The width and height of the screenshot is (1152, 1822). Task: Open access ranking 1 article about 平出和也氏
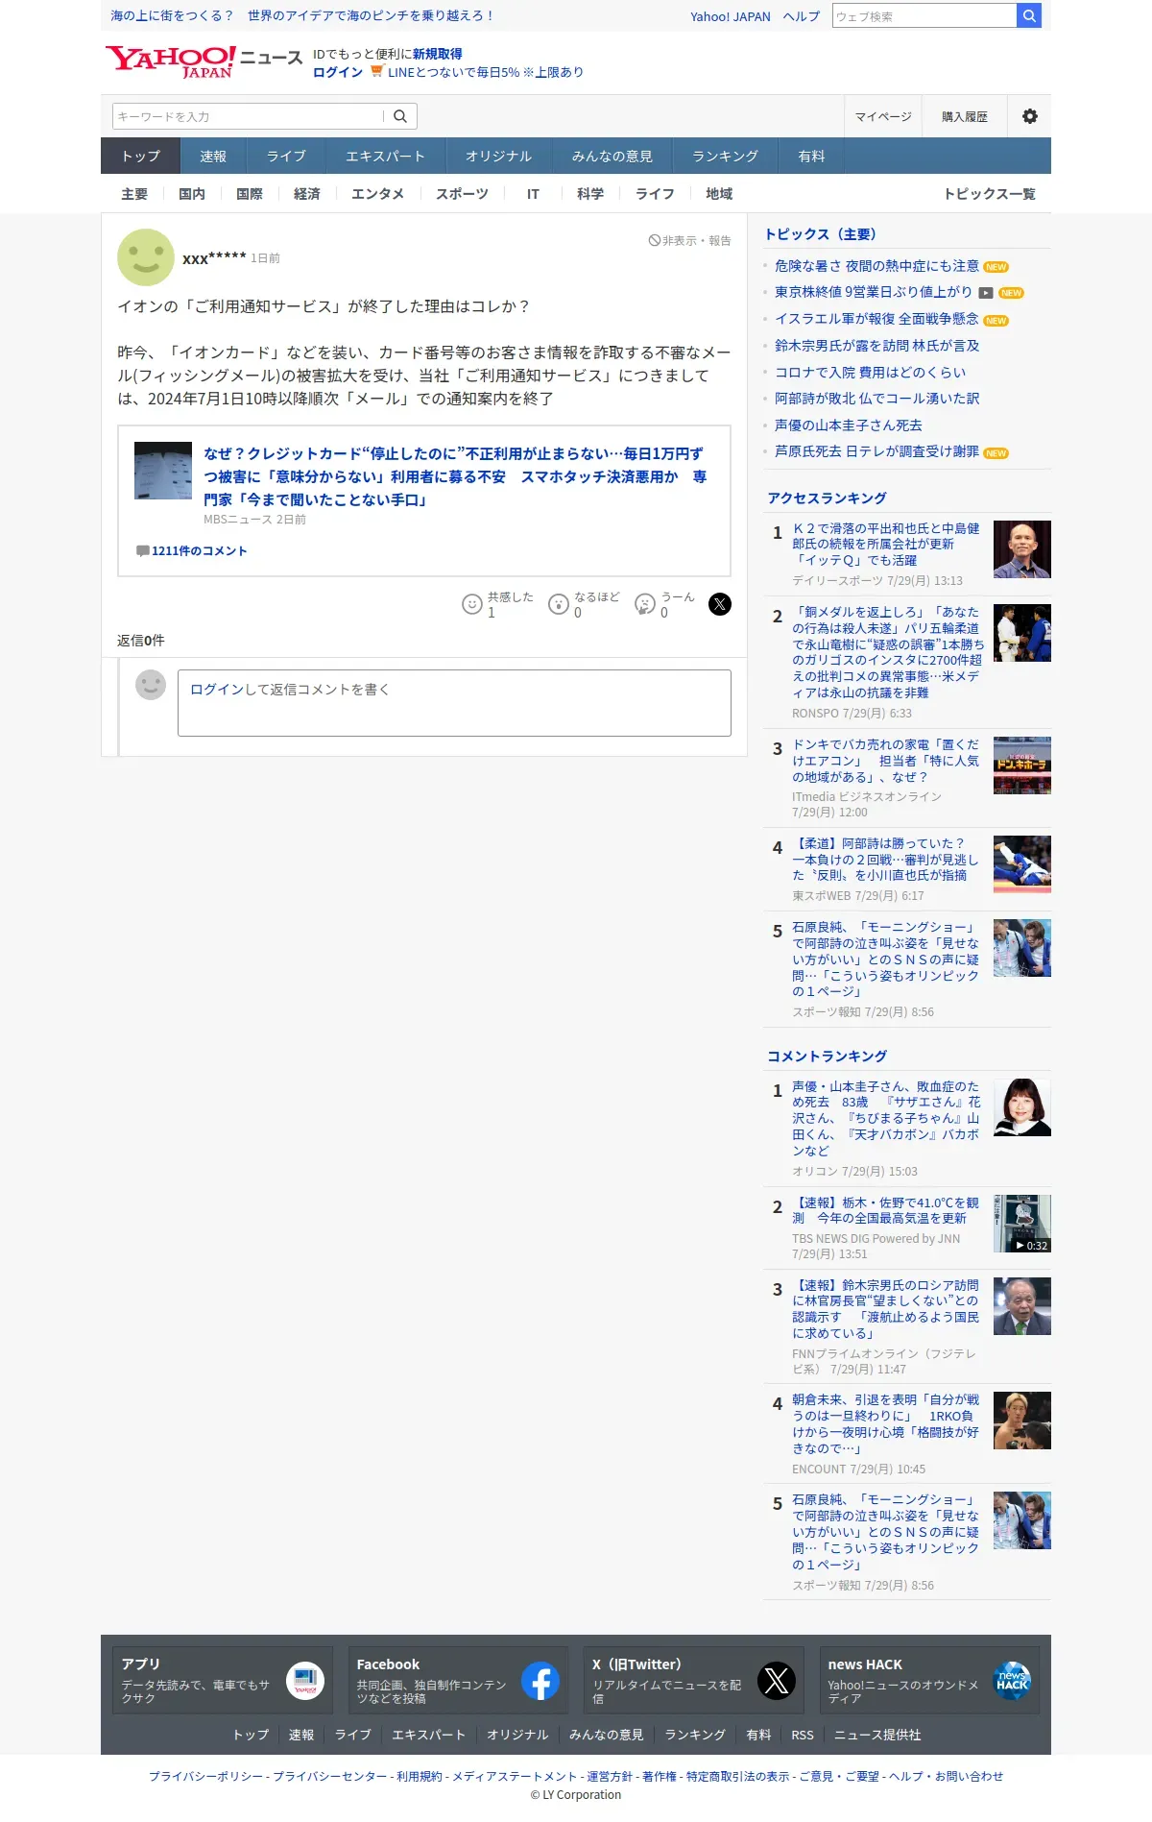pyautogui.click(x=886, y=544)
